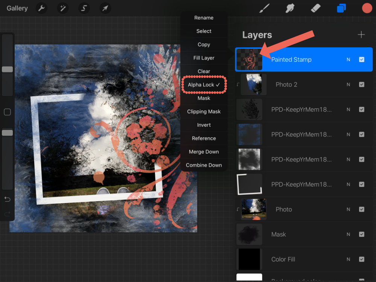Toggle visibility of the fern-thumbnail PPD layer
Image resolution: width=376 pixels, height=282 pixels.
362,109
